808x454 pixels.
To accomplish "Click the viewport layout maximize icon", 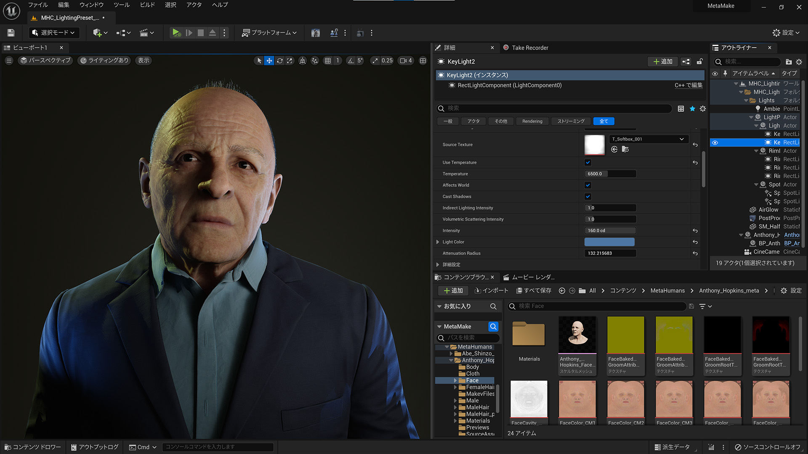I will pos(423,61).
